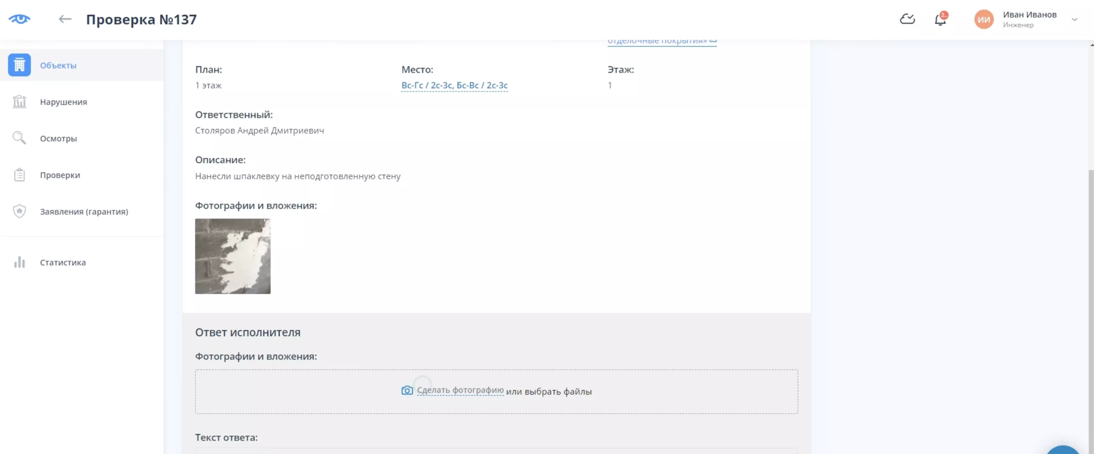Image resolution: width=1094 pixels, height=454 pixels.
Task: Click the ИИ user avatar
Action: click(x=983, y=19)
